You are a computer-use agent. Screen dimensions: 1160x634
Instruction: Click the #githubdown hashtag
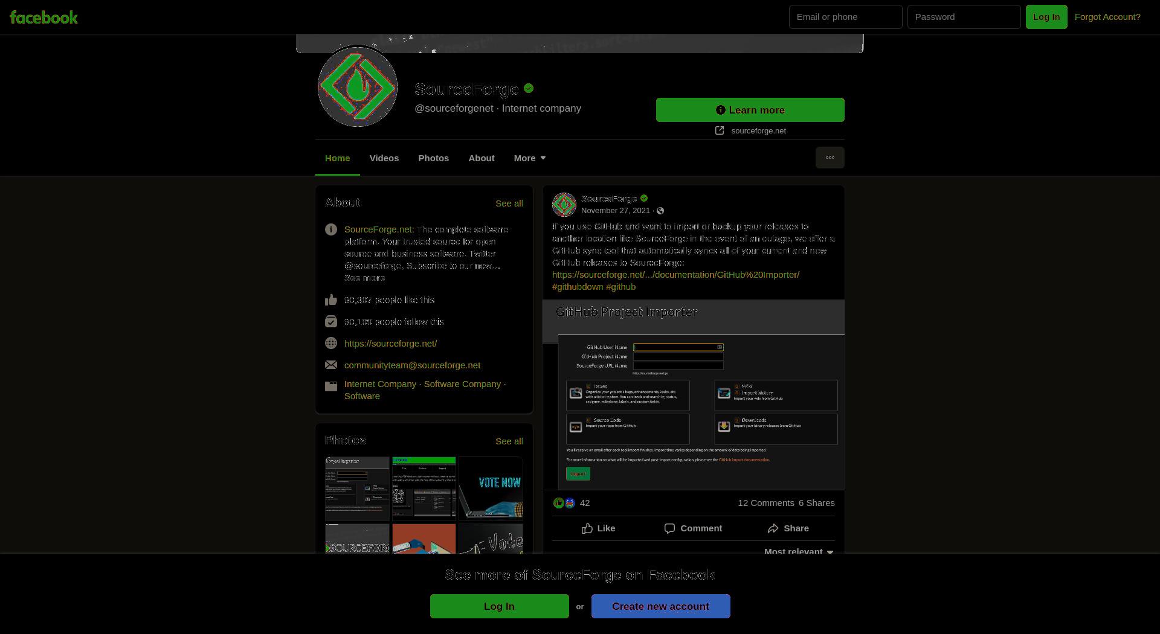click(578, 287)
